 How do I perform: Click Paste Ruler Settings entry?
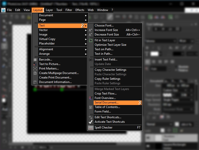pyautogui.click(x=107, y=83)
